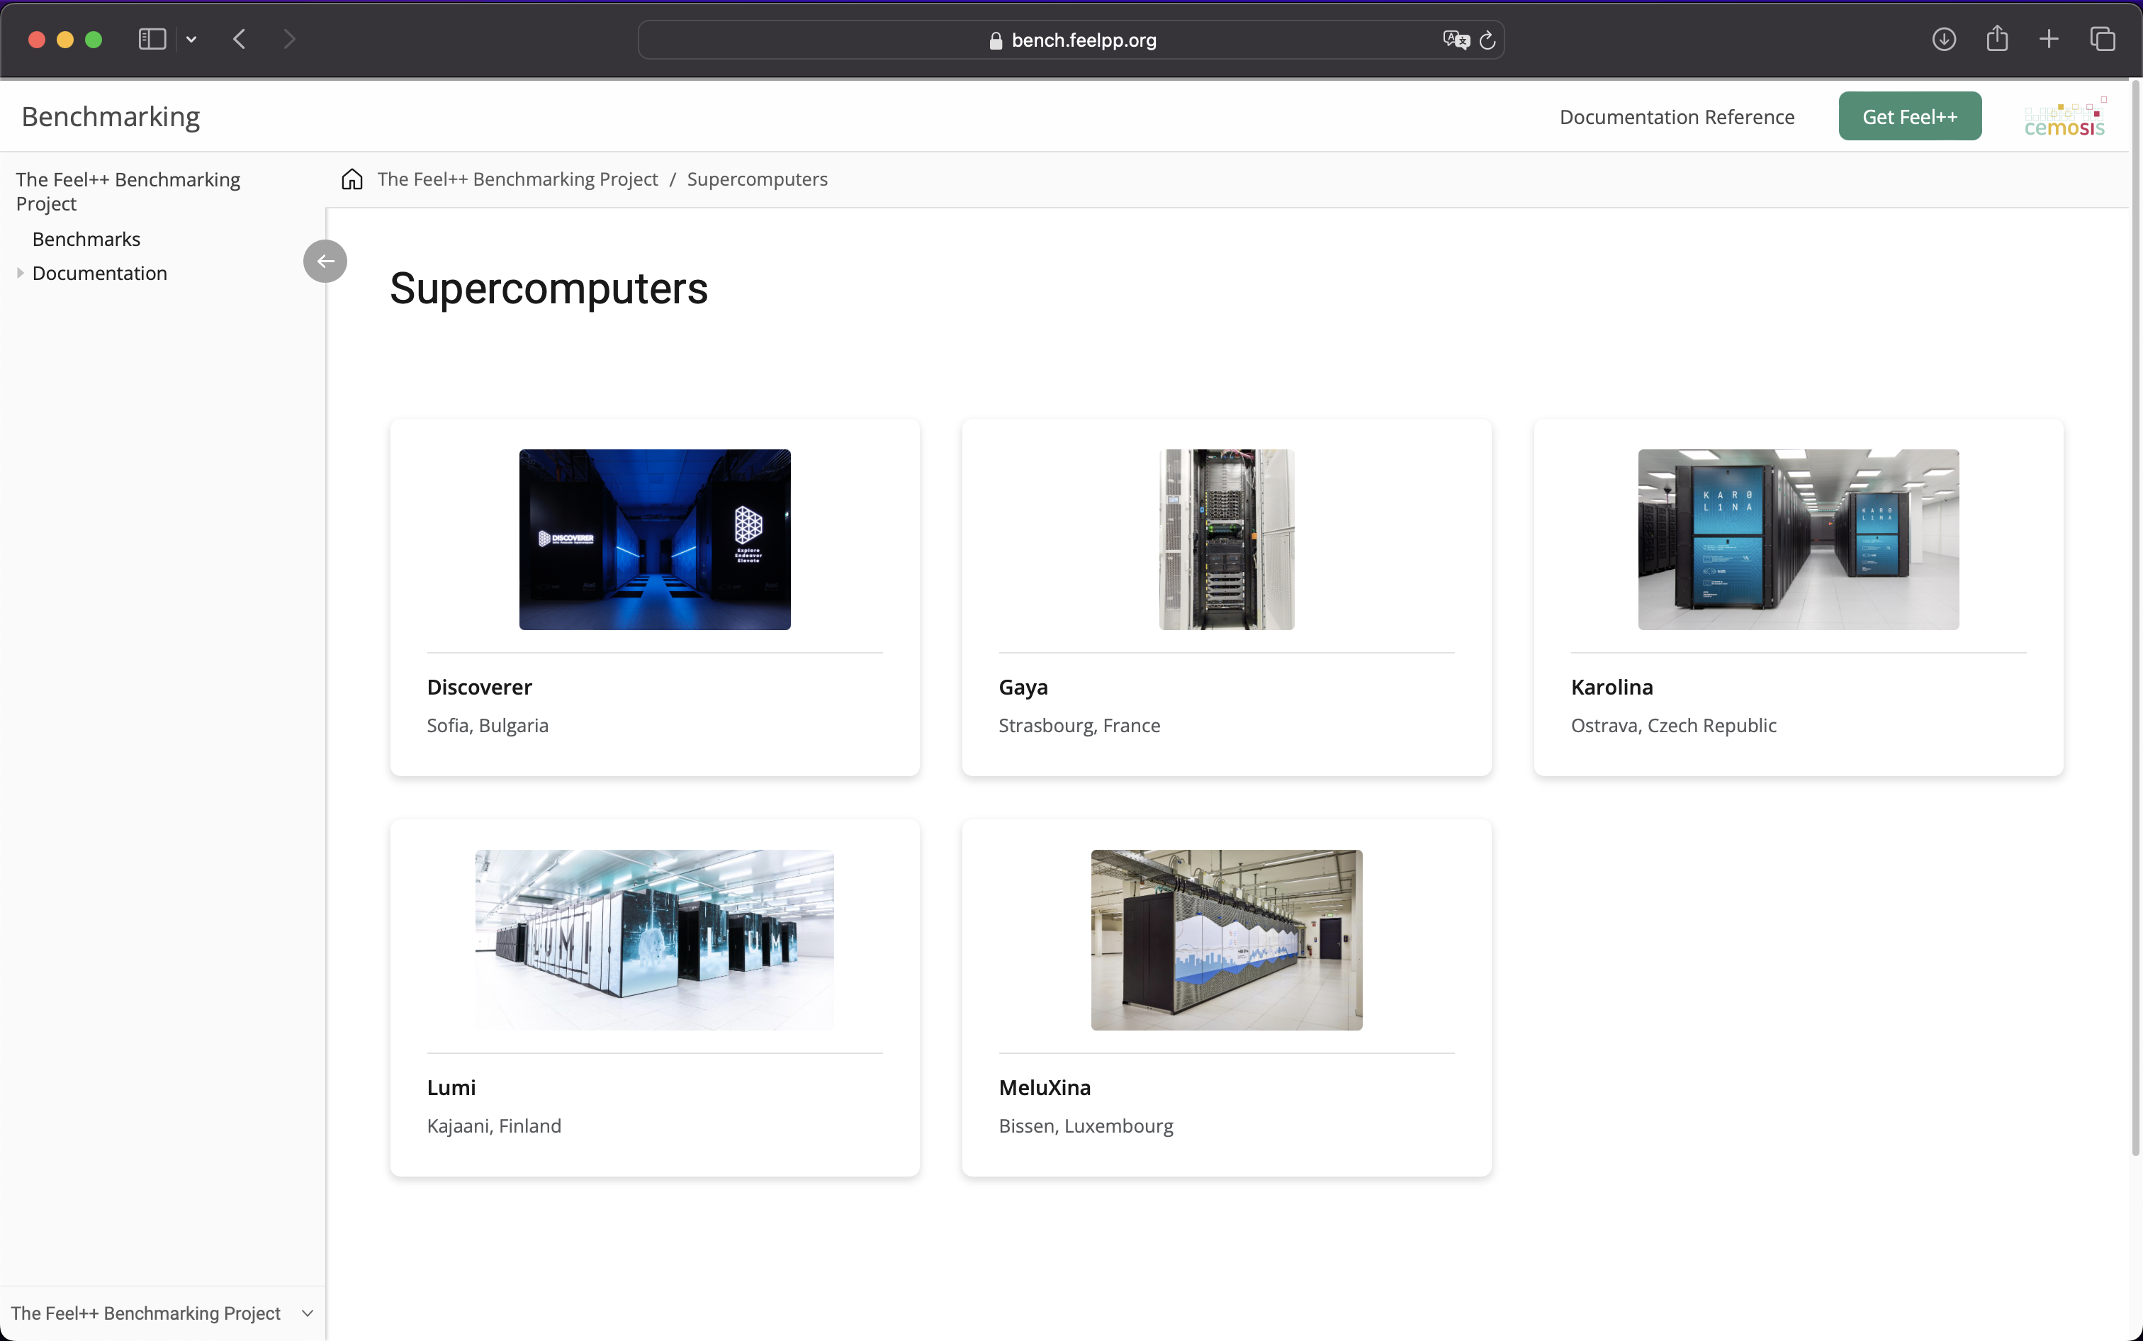Image resolution: width=2143 pixels, height=1341 pixels.
Task: Select Benchmarks in the left sidebar
Action: 86,239
